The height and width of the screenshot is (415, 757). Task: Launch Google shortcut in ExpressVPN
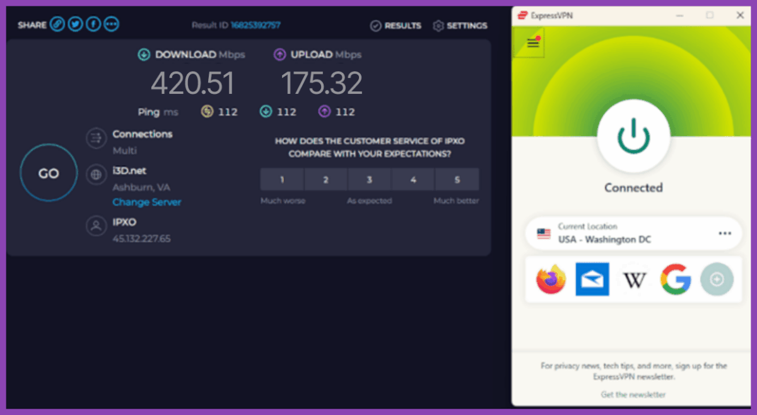(676, 279)
